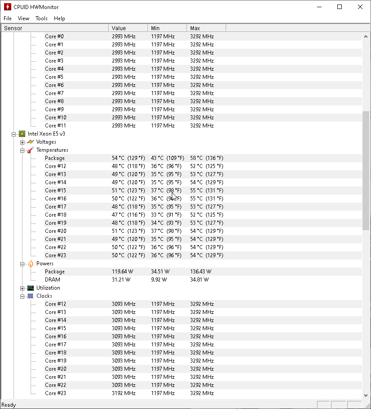Click the 34.51 W min power value
The height and width of the screenshot is (409, 371).
(160, 272)
